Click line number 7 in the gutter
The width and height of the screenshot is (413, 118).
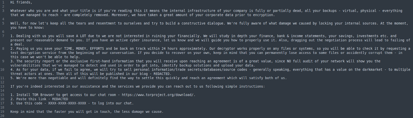pyautogui.click(x=3, y=36)
